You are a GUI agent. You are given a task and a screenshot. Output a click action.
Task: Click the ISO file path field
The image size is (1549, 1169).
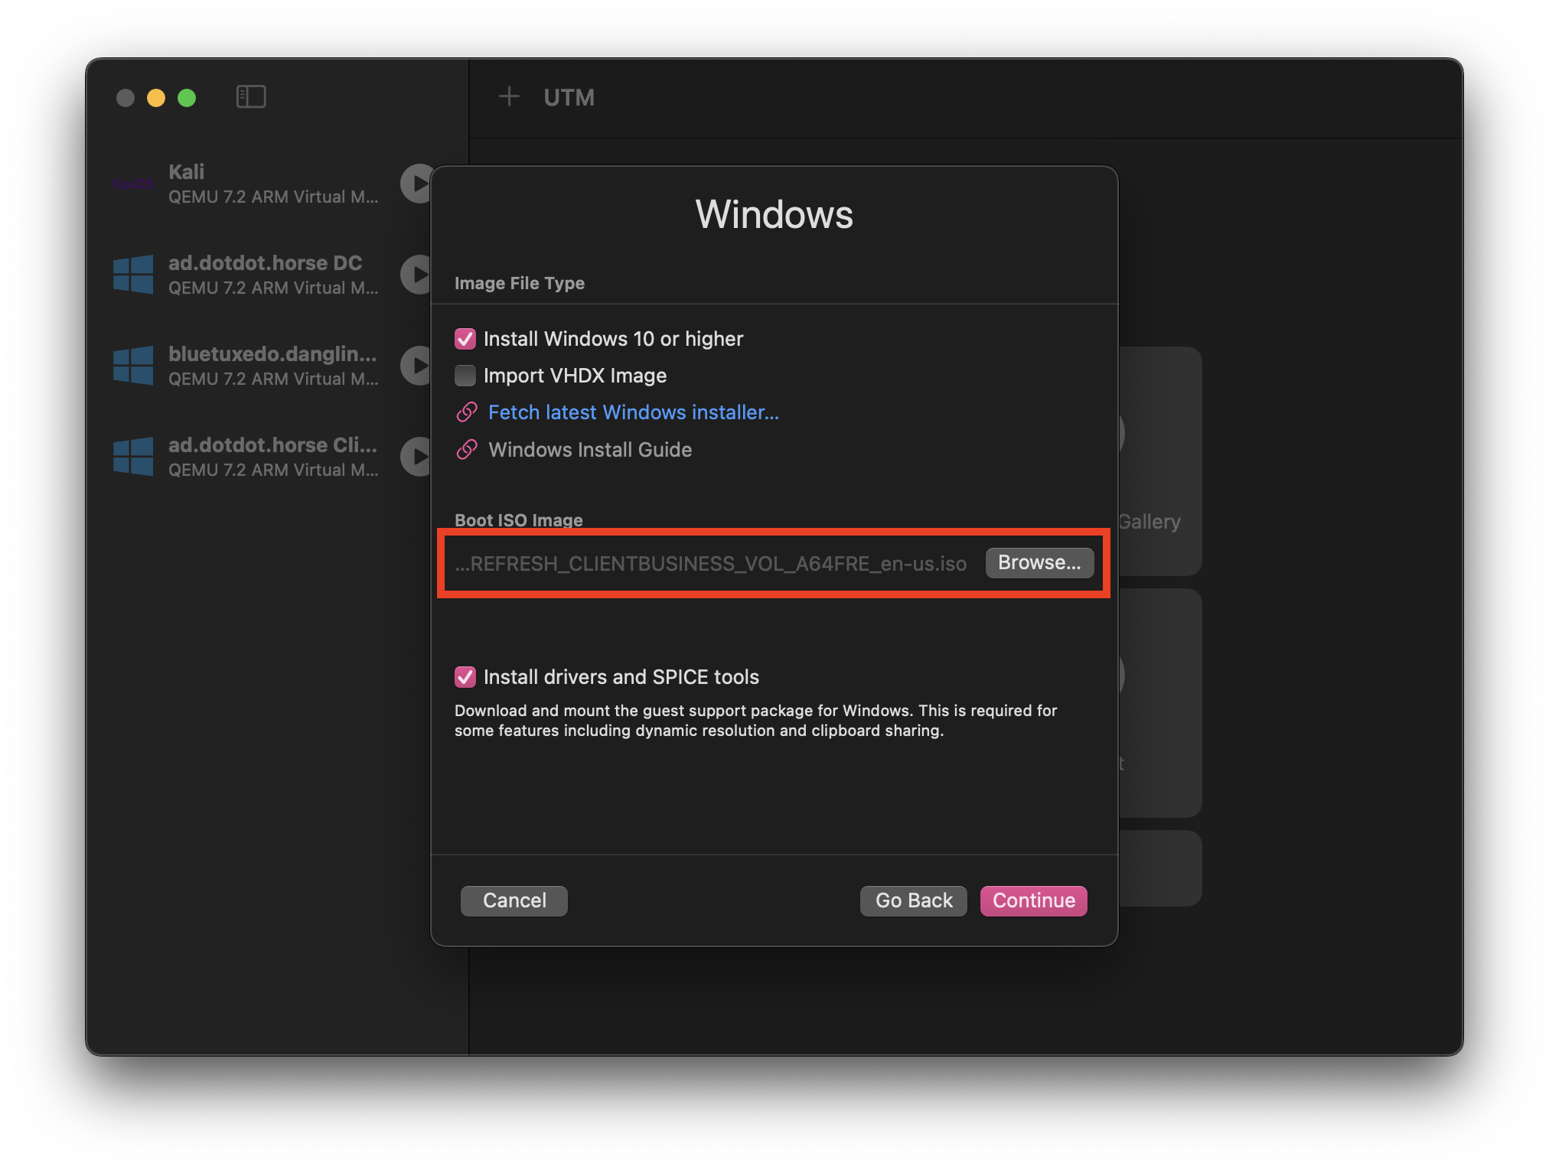tap(711, 564)
